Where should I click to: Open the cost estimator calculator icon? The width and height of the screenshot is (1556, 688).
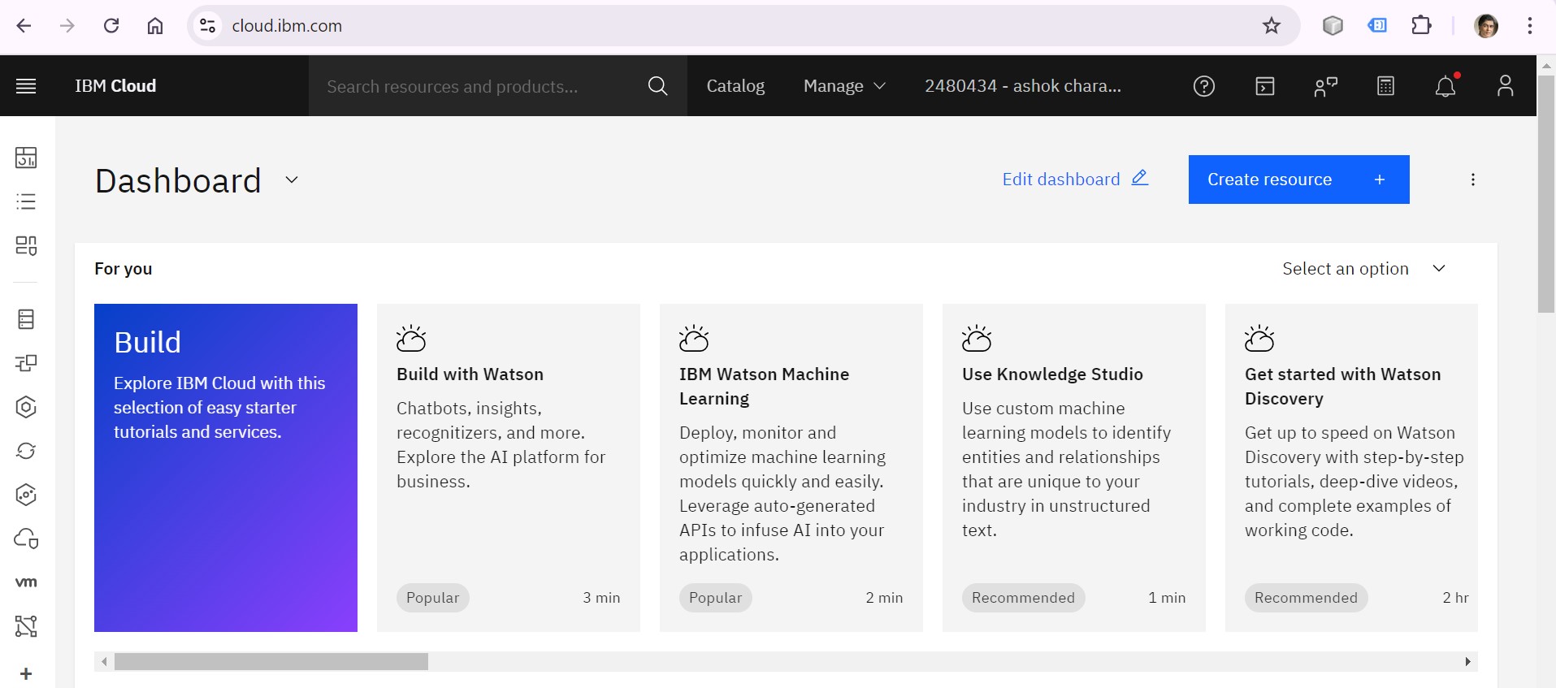1386,86
